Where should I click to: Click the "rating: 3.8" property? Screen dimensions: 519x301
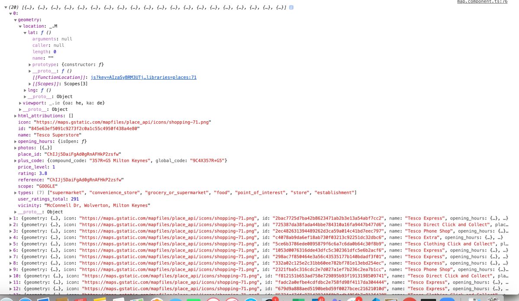[x=32, y=174]
